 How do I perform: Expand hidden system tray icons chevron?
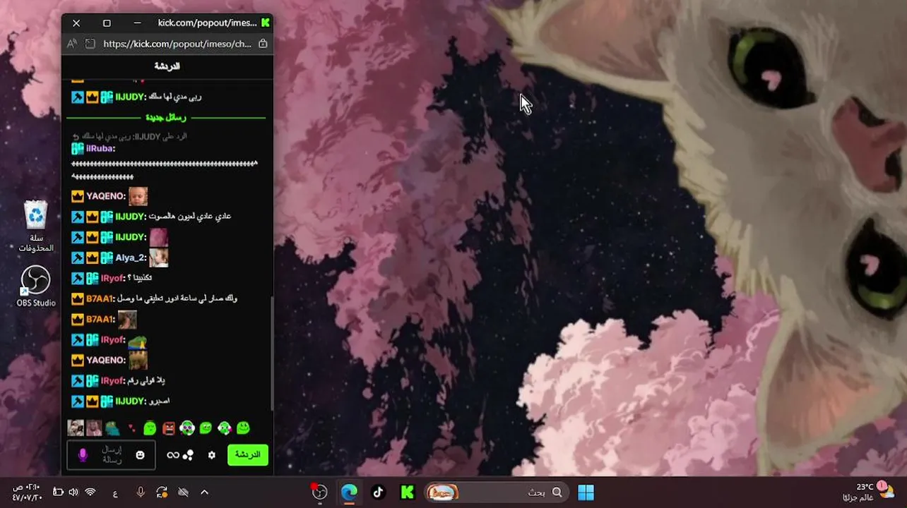204,492
